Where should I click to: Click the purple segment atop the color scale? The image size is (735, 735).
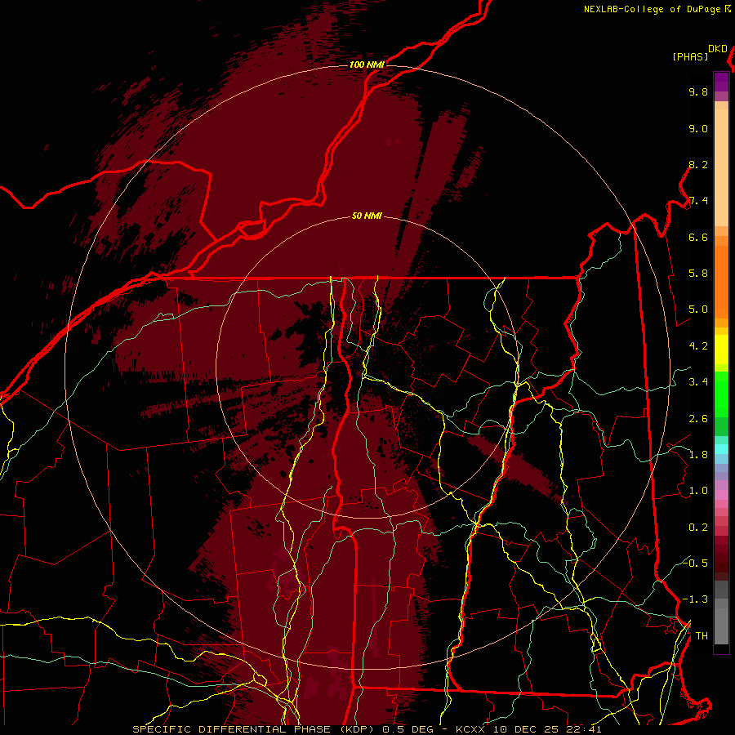[x=721, y=82]
